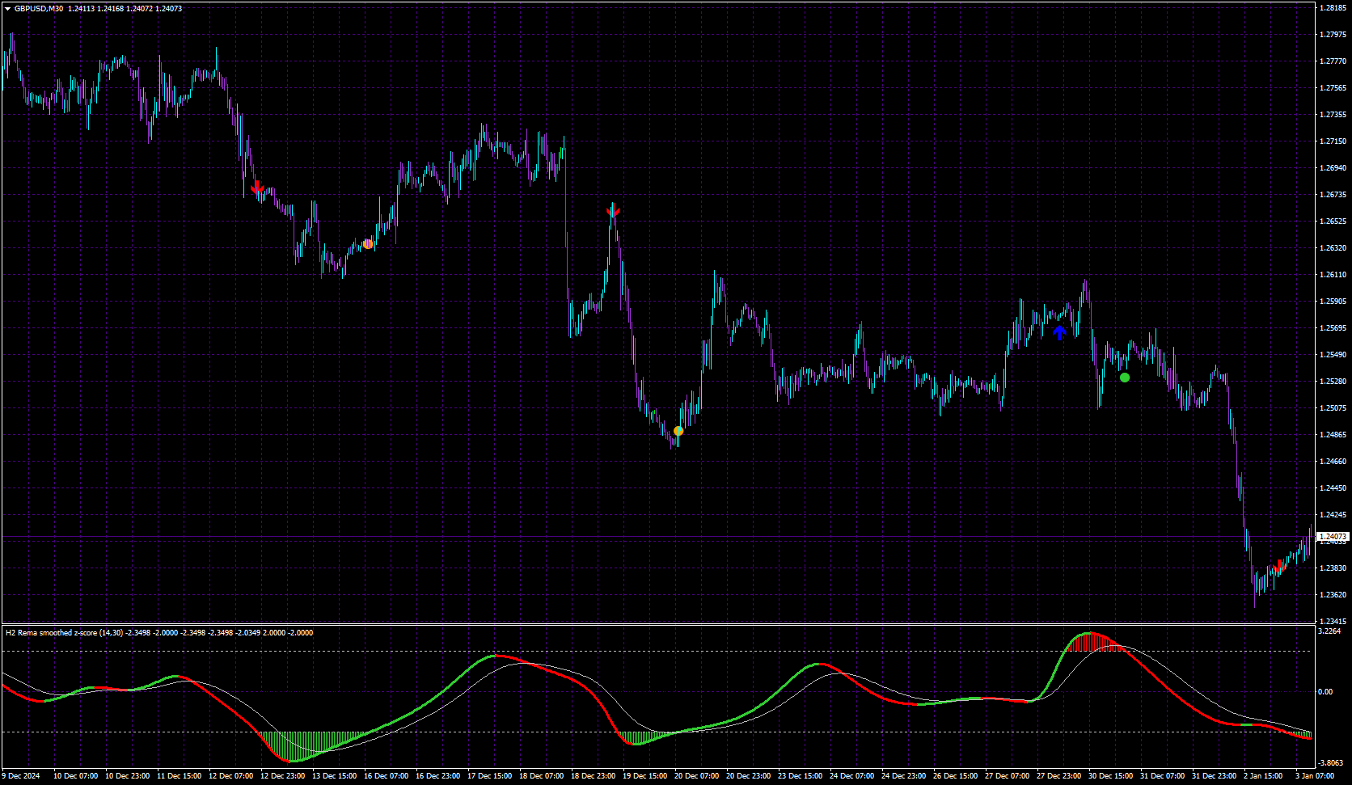
Task: Click the 1.26110 price label
Action: coord(1333,275)
